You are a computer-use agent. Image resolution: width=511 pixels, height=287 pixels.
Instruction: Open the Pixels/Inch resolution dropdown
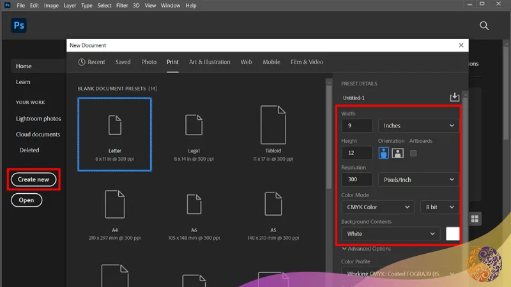point(418,180)
